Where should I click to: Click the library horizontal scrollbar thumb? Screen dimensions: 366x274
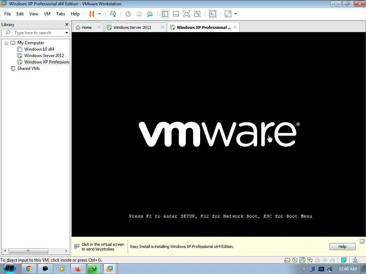(28, 251)
